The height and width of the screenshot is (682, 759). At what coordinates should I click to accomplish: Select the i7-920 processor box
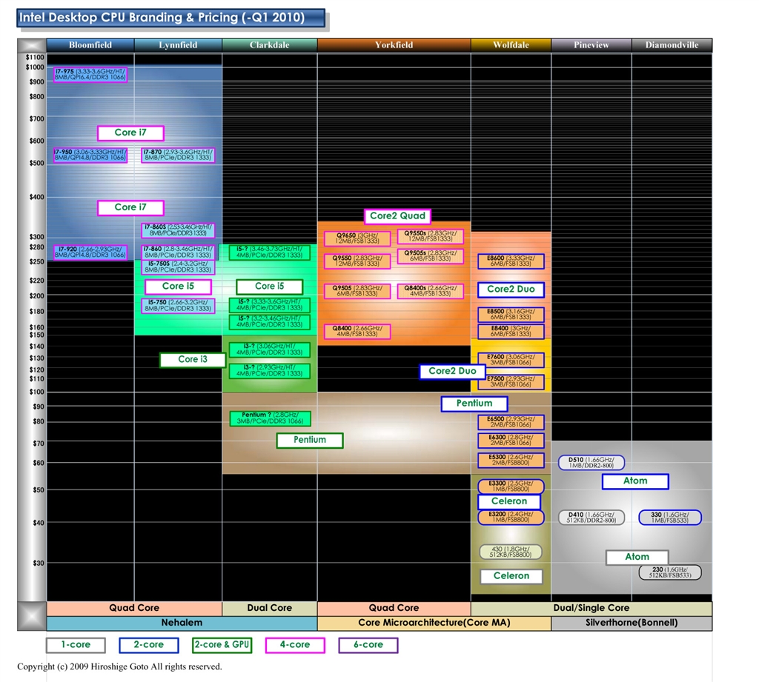pos(90,252)
